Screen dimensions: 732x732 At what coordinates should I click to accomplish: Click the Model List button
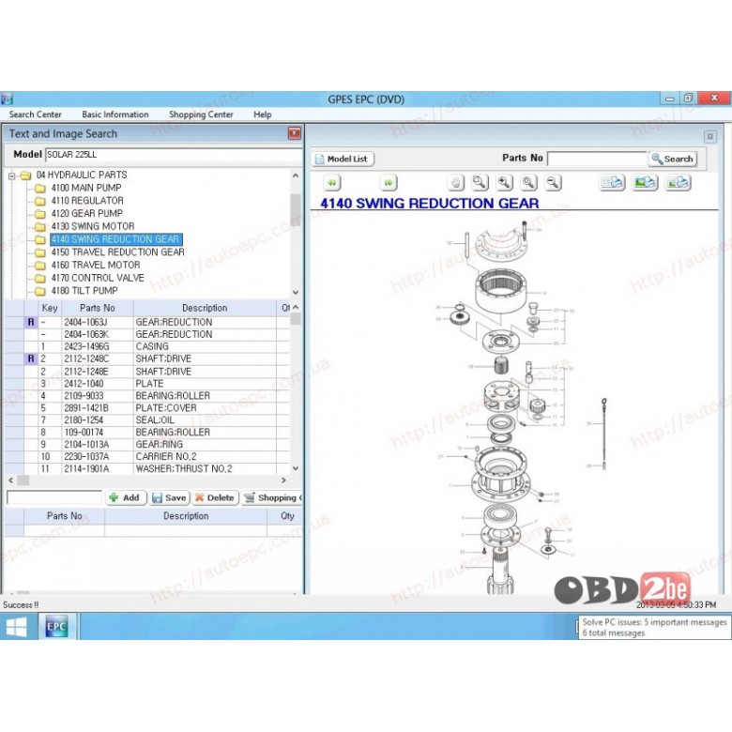(x=343, y=159)
